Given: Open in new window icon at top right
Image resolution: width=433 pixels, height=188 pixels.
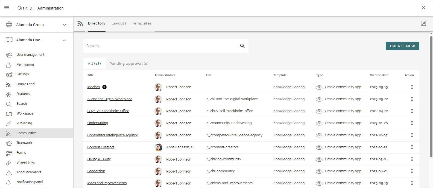Looking at the screenshot, I should click(423, 23).
